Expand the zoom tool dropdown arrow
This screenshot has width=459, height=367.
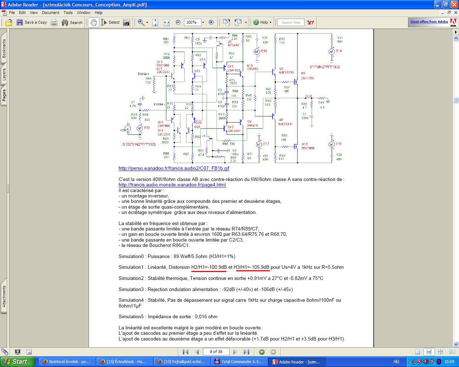pyautogui.click(x=147, y=22)
